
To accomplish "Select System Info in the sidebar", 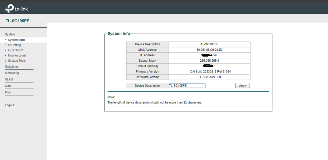I will click(17, 40).
